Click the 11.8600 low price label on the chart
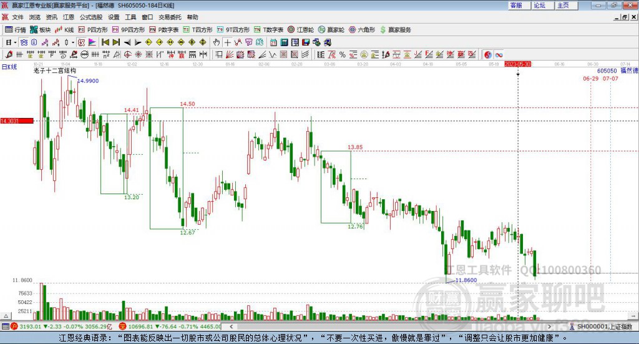Viewport: 639px width, 344px height. point(466,280)
